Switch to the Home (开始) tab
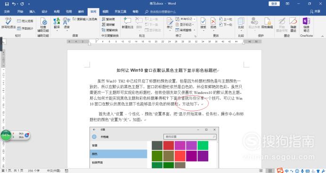Viewport: 326px width, 173px height. tap(20, 12)
